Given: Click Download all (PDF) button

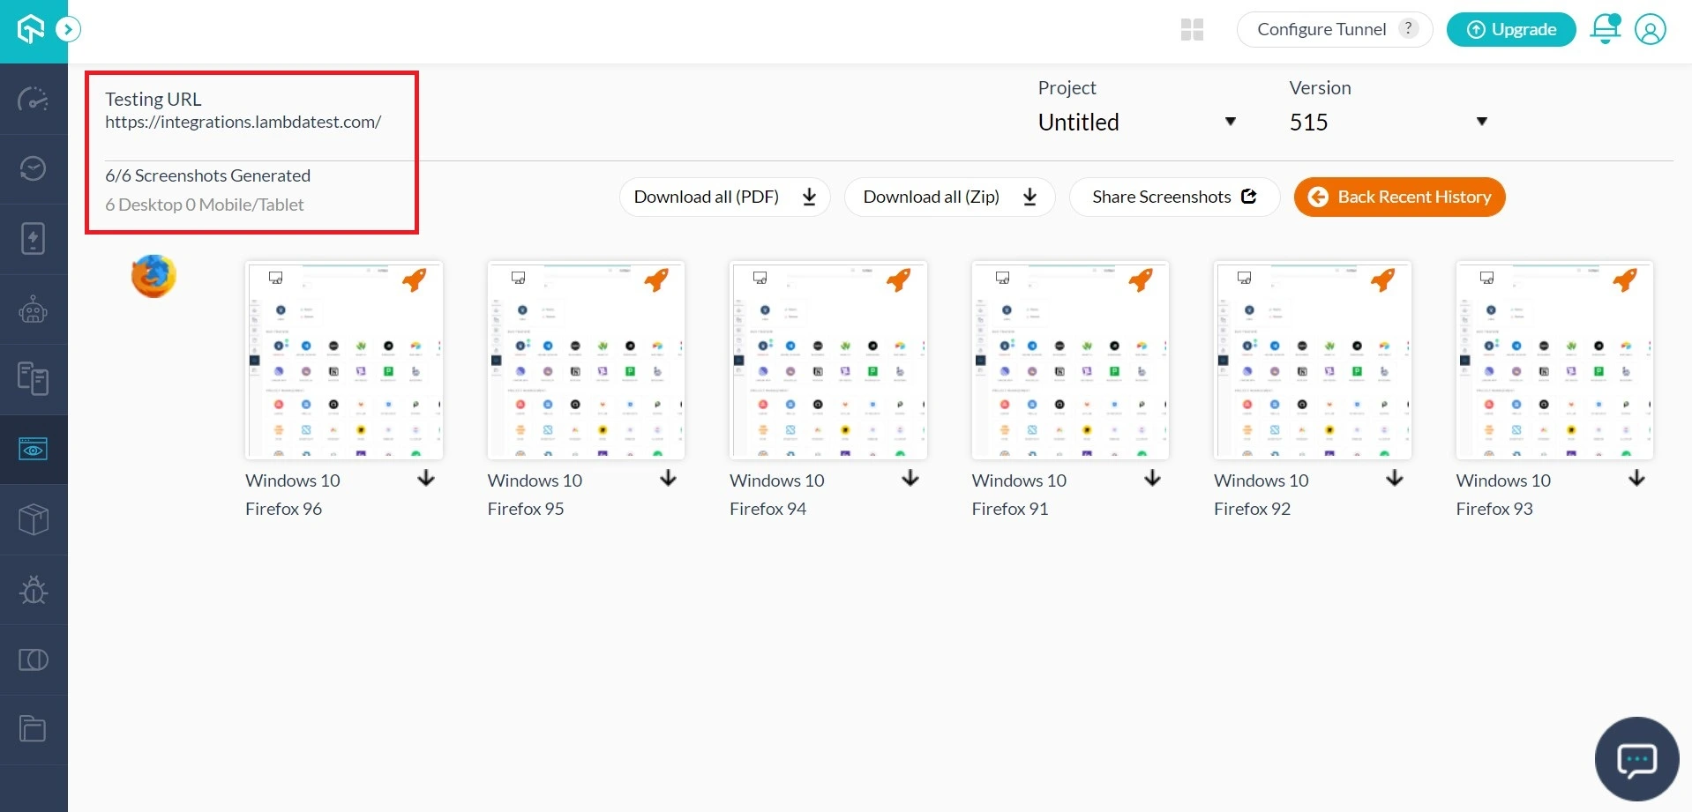Looking at the screenshot, I should point(724,197).
